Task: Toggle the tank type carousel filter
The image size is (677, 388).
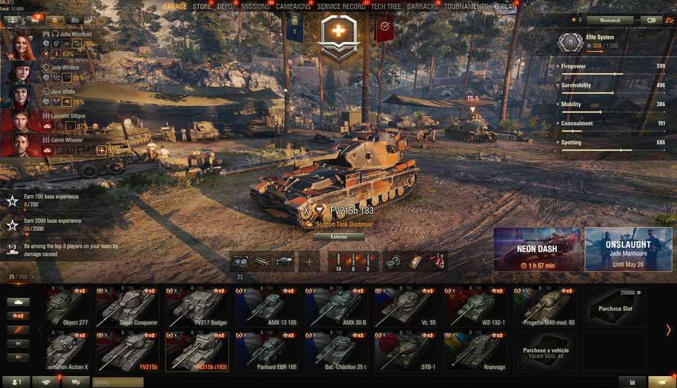Action: click(18, 302)
